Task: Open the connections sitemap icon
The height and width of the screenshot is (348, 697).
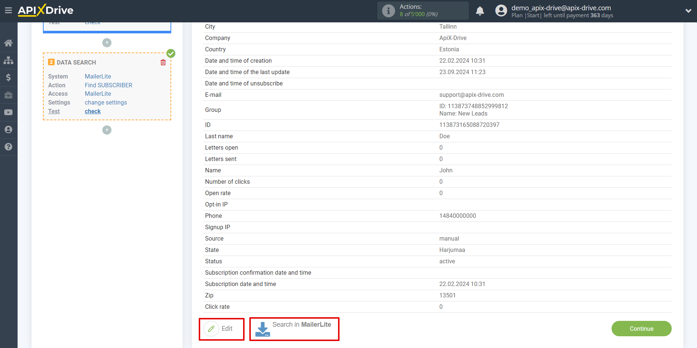Action: point(8,60)
